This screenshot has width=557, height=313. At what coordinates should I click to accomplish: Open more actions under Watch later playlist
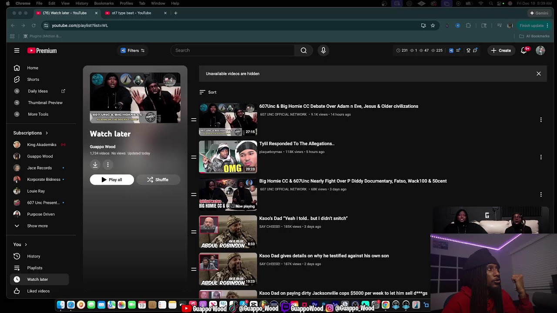[x=108, y=164]
